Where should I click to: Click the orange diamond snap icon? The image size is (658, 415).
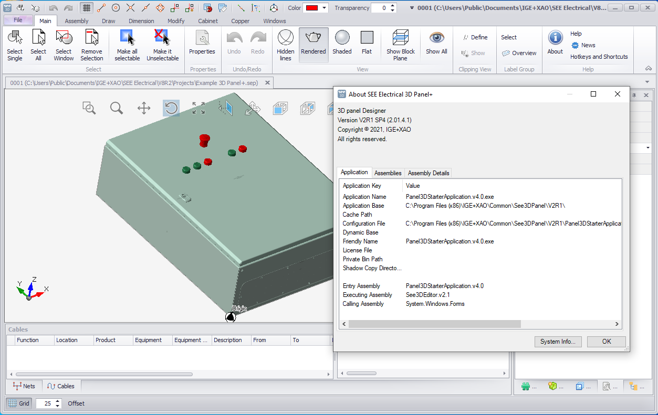click(x=160, y=8)
